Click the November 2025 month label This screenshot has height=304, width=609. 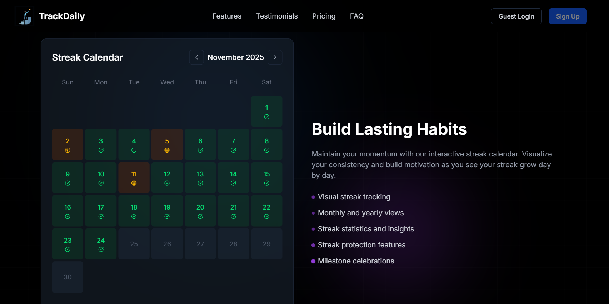point(236,57)
